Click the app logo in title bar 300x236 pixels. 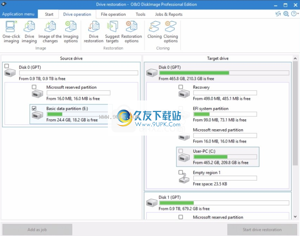tap(4, 4)
